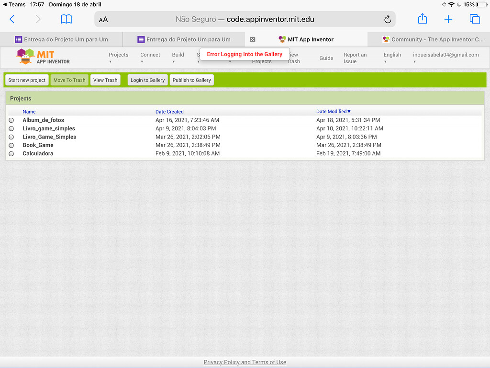
Task: Open the Guide menu item
Action: tap(326, 58)
